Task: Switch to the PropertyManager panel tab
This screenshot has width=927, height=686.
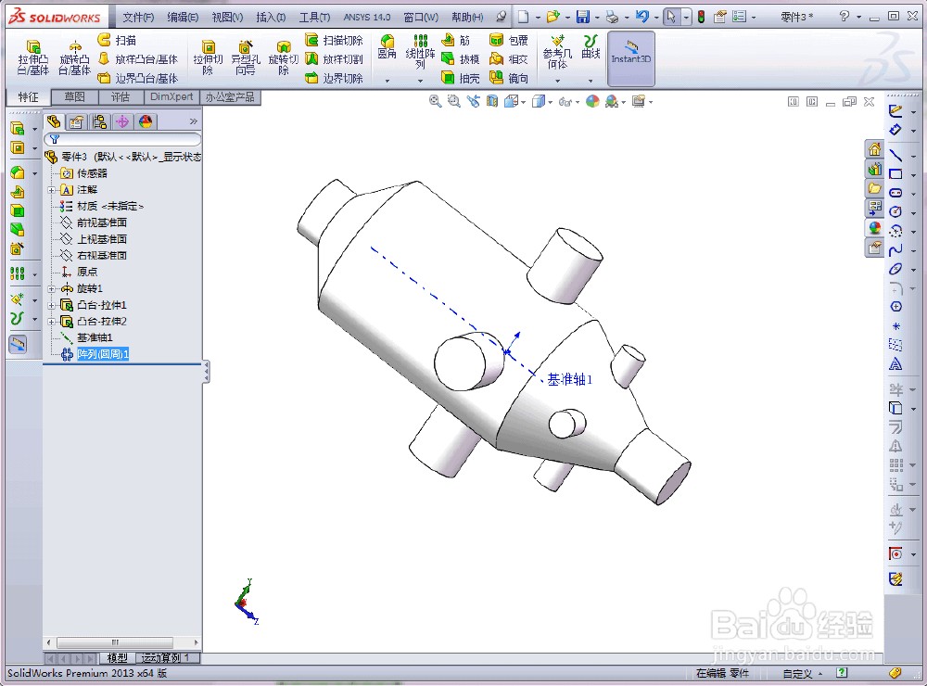Action: [x=76, y=121]
